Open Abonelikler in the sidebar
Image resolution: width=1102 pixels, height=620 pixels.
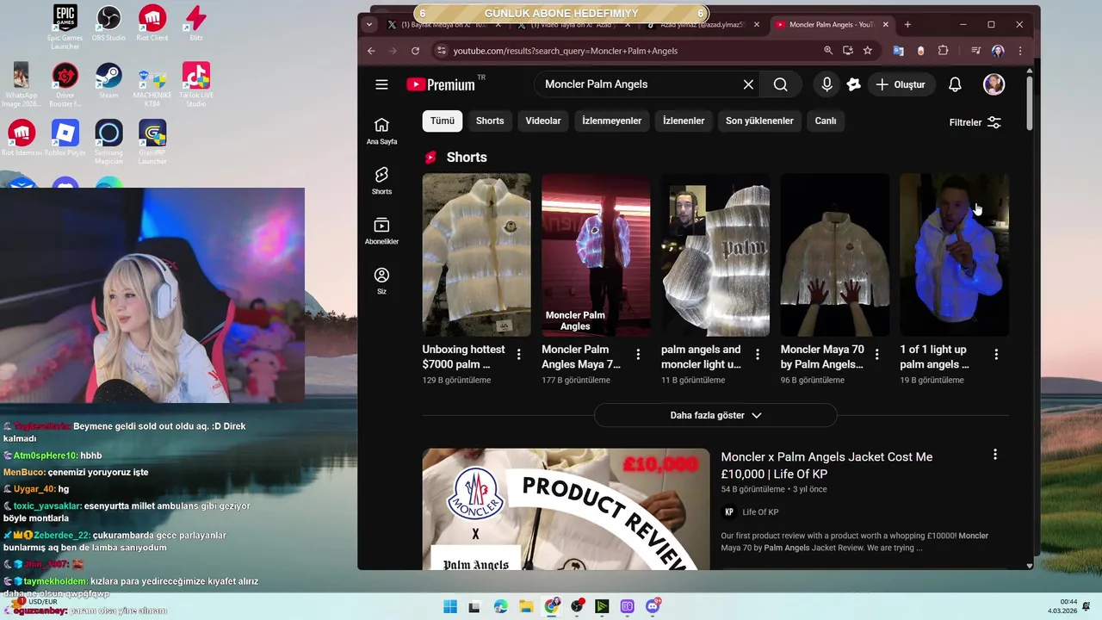[381, 231]
